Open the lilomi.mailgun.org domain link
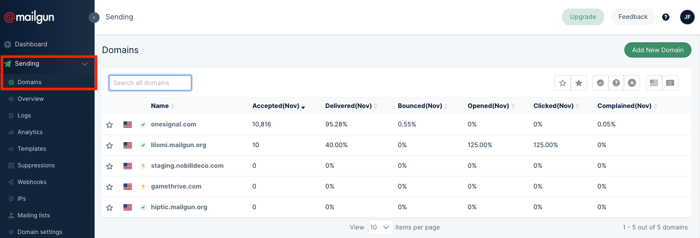 [178, 145]
